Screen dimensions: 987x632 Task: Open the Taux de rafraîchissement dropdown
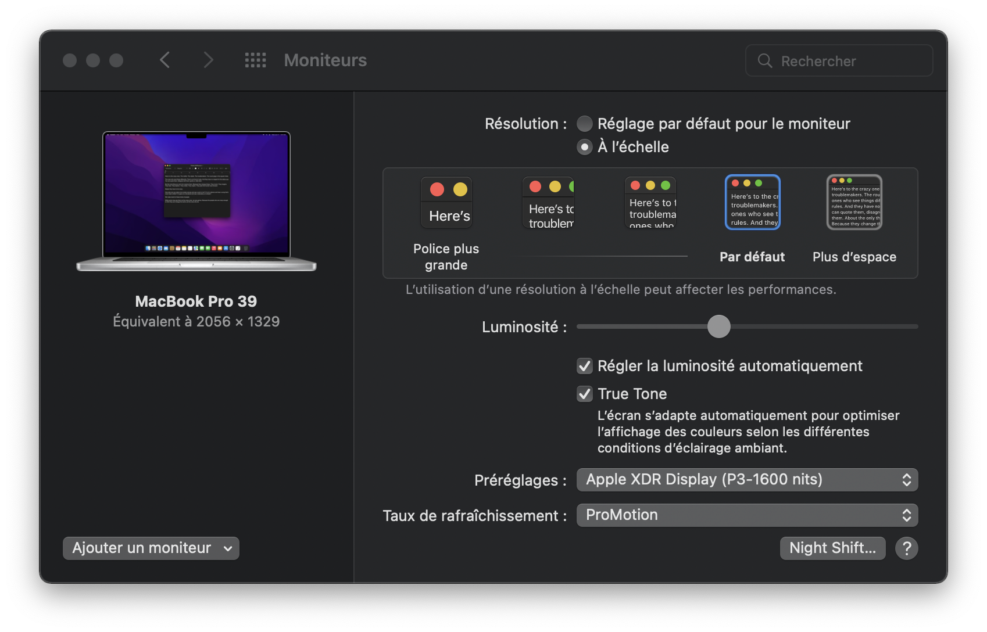(x=747, y=515)
